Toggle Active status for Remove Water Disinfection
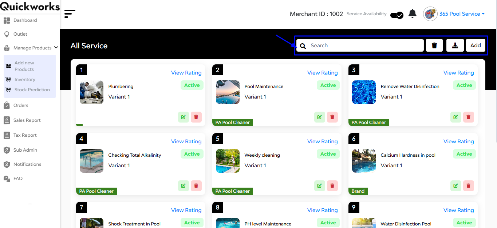Image resolution: width=497 pixels, height=228 pixels. click(464, 85)
